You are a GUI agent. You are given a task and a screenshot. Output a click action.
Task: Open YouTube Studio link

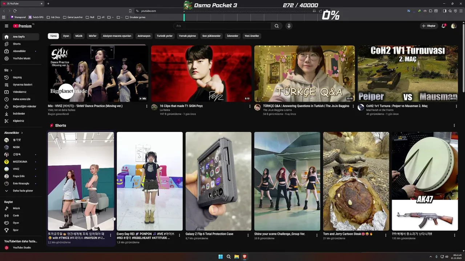click(x=20, y=248)
